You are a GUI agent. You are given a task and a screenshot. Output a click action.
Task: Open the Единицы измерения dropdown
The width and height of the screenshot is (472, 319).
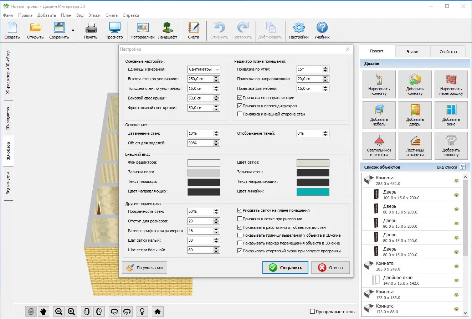[204, 70]
